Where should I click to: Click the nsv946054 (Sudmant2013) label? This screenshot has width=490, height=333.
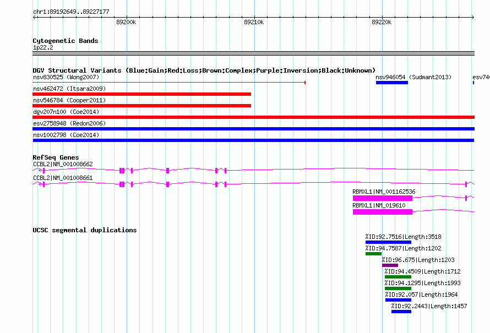413,77
